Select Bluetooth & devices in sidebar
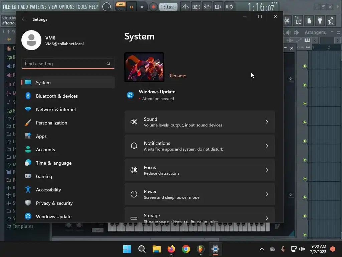 click(68, 96)
